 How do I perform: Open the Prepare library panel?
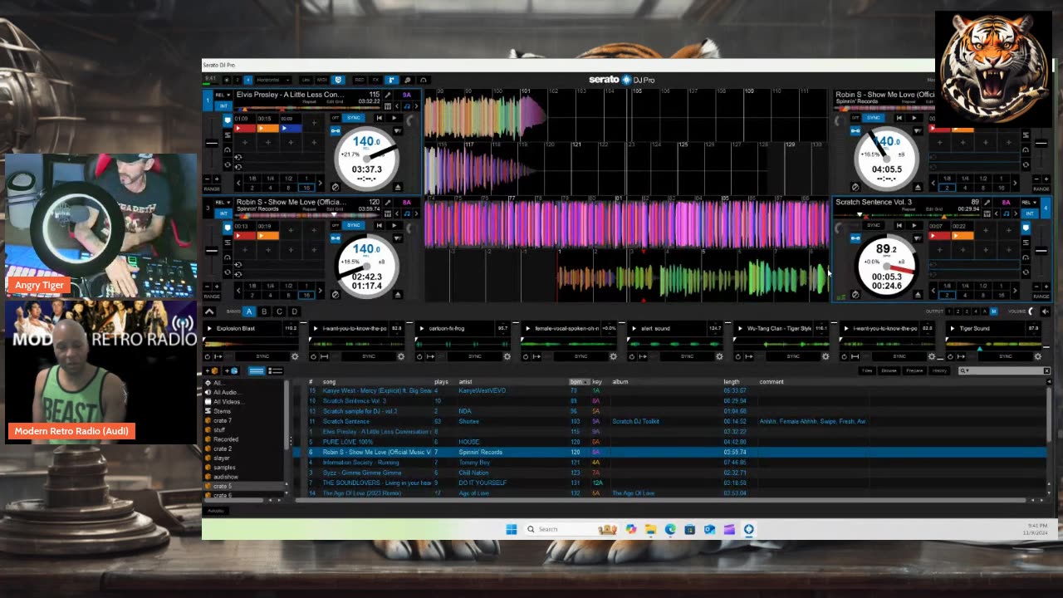click(914, 370)
